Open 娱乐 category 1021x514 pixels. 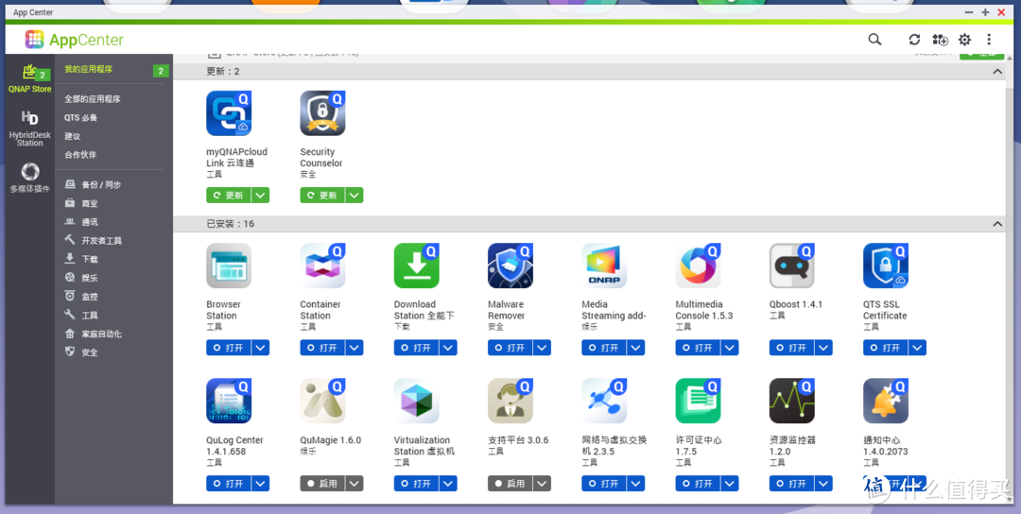[81, 278]
